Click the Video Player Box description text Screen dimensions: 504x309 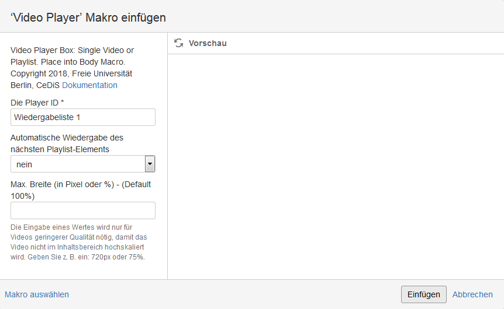(x=73, y=68)
